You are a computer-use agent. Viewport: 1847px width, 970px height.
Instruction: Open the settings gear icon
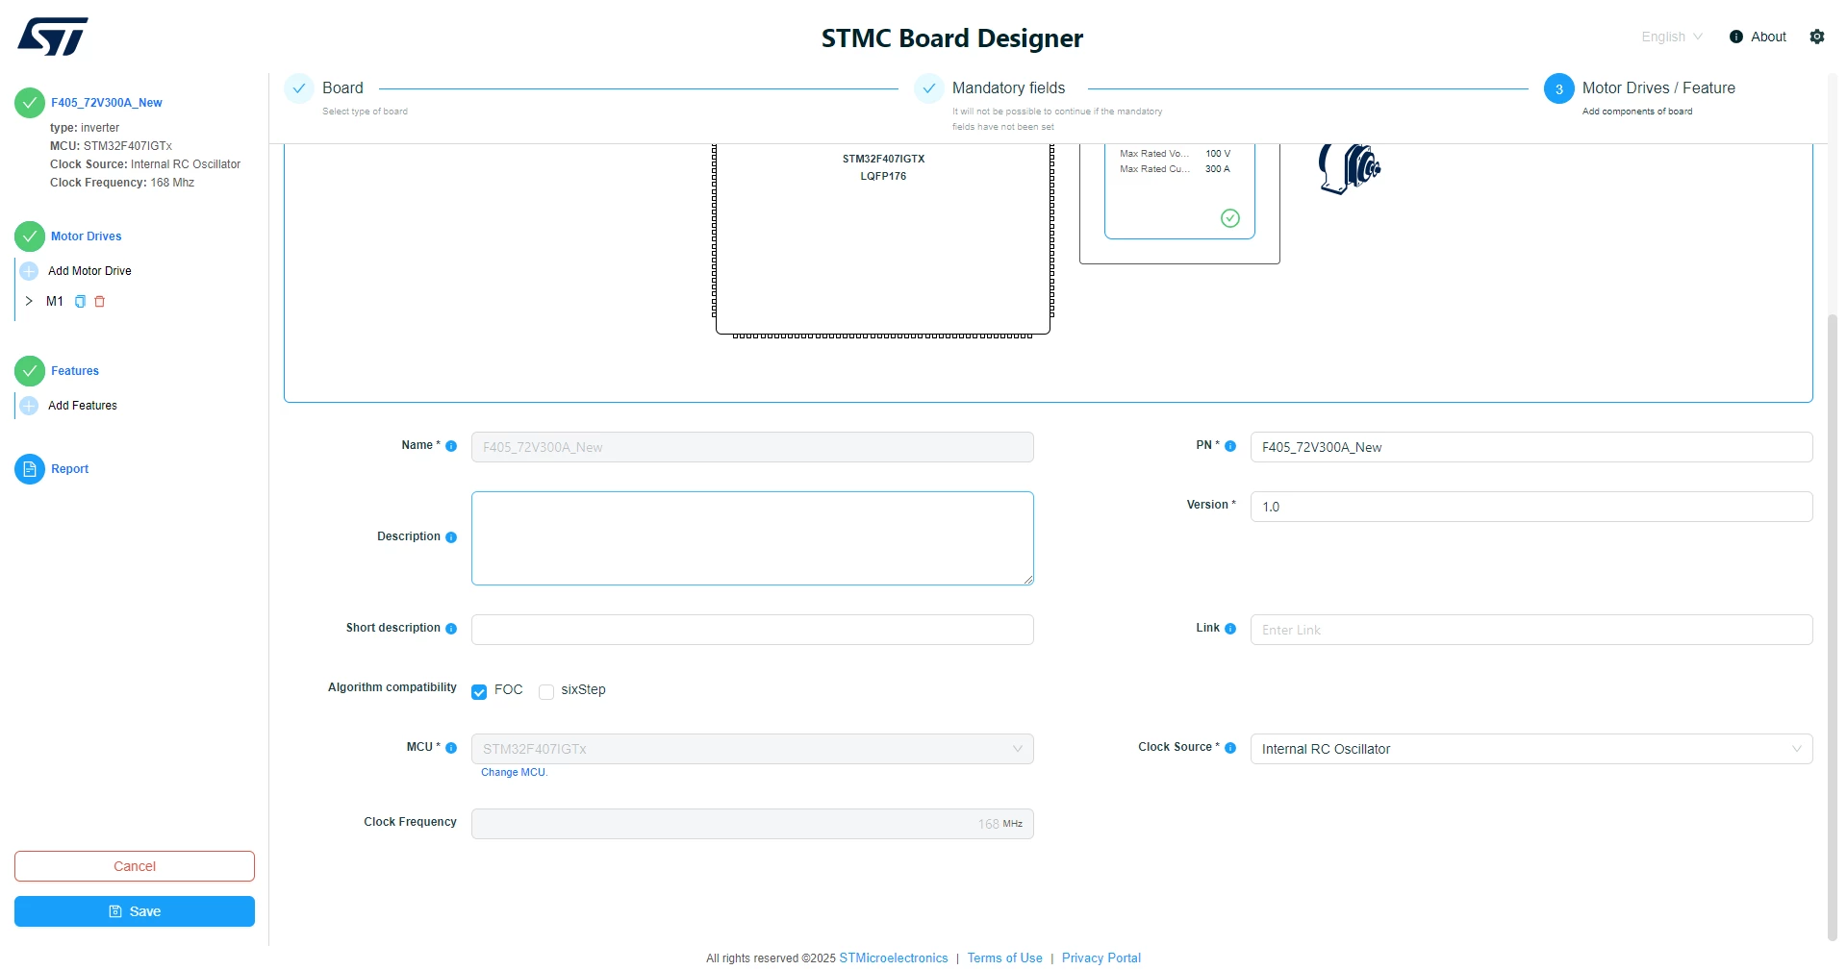click(x=1817, y=37)
